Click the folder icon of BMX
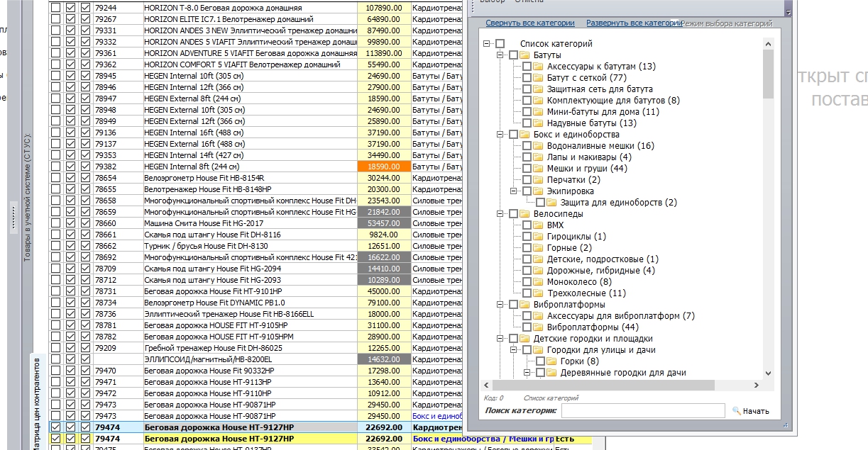The height and width of the screenshot is (450, 868). coord(538,225)
